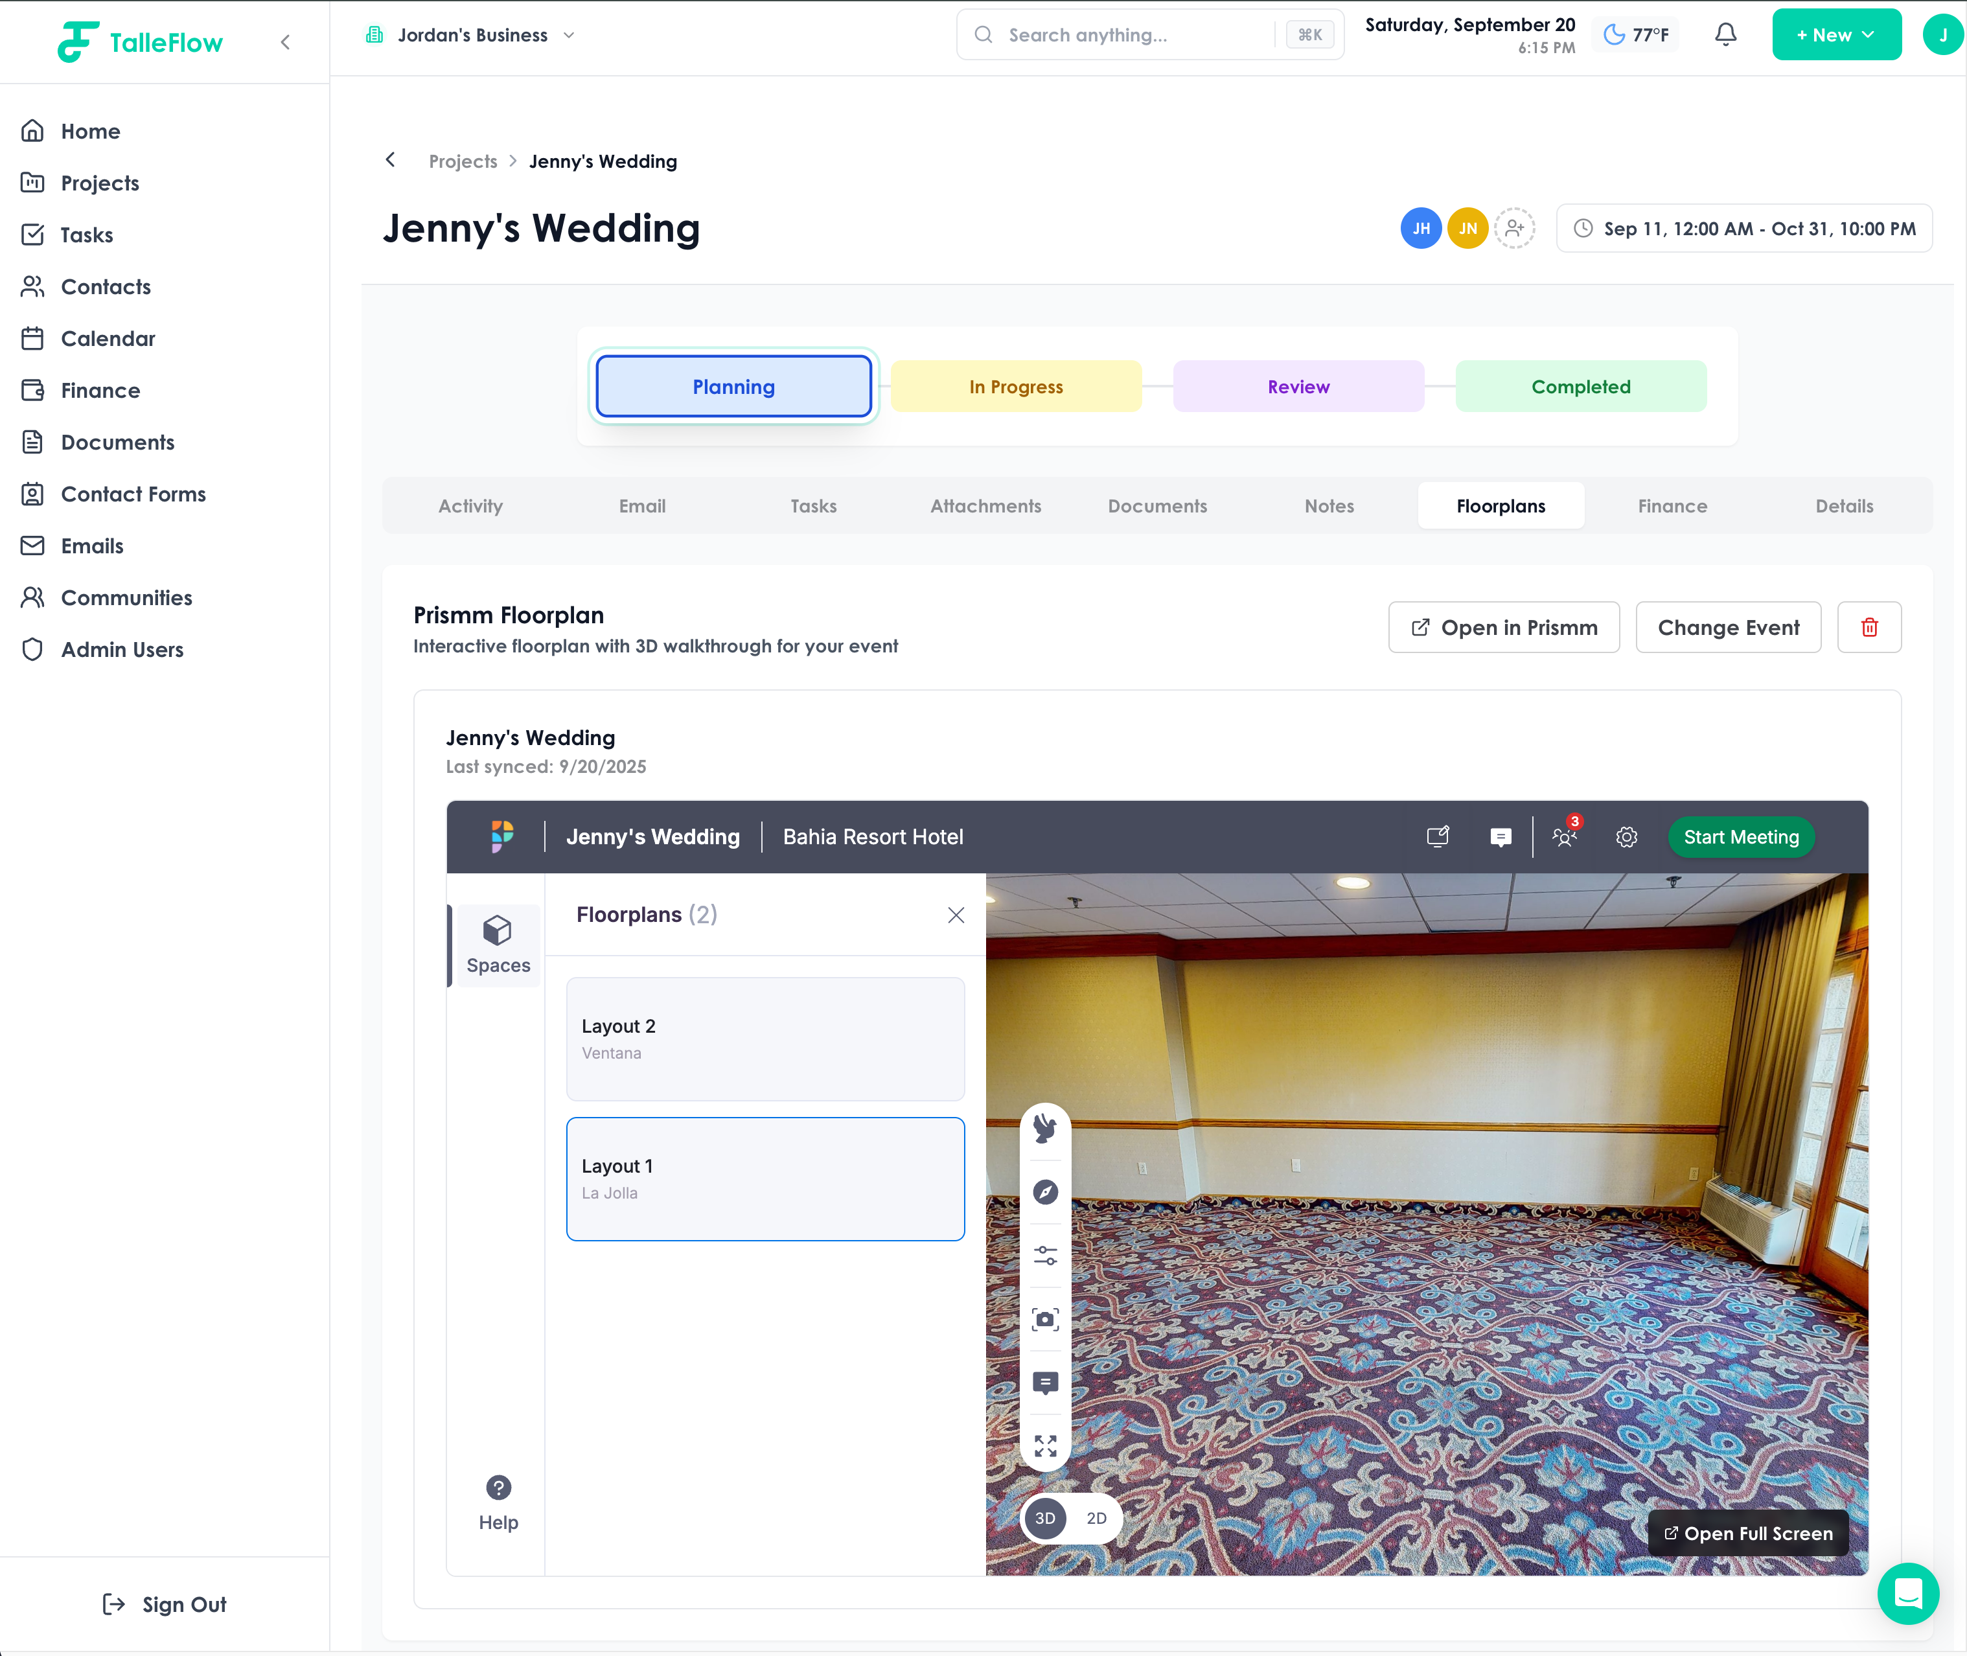This screenshot has height=1656, width=1967.
Task: Click the add team member icon
Action: [x=1513, y=228]
